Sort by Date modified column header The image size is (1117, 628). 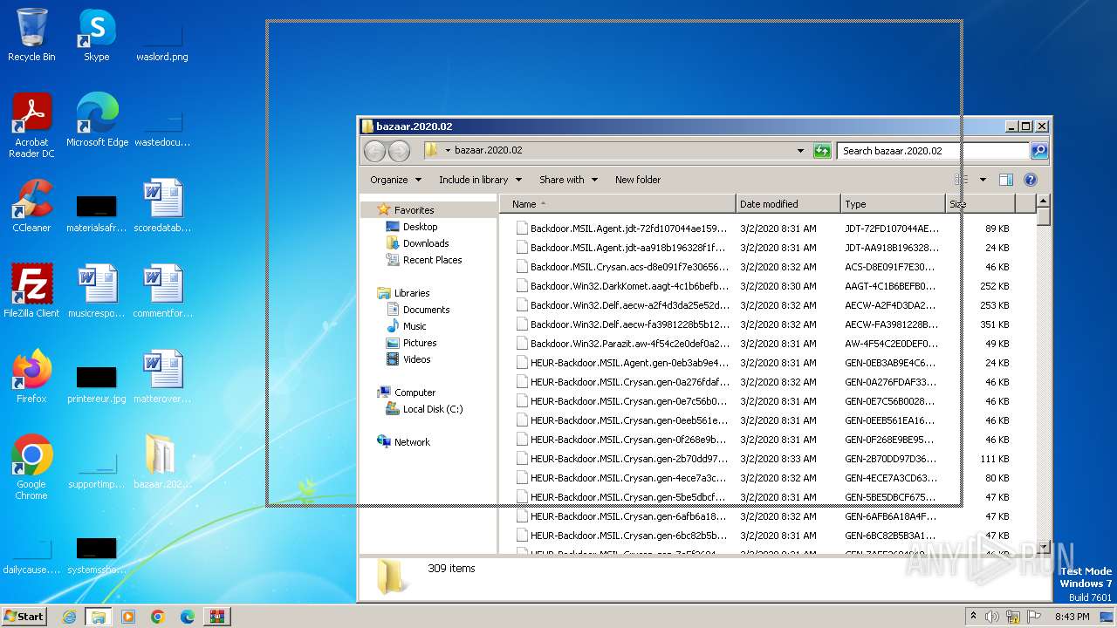pyautogui.click(x=788, y=204)
